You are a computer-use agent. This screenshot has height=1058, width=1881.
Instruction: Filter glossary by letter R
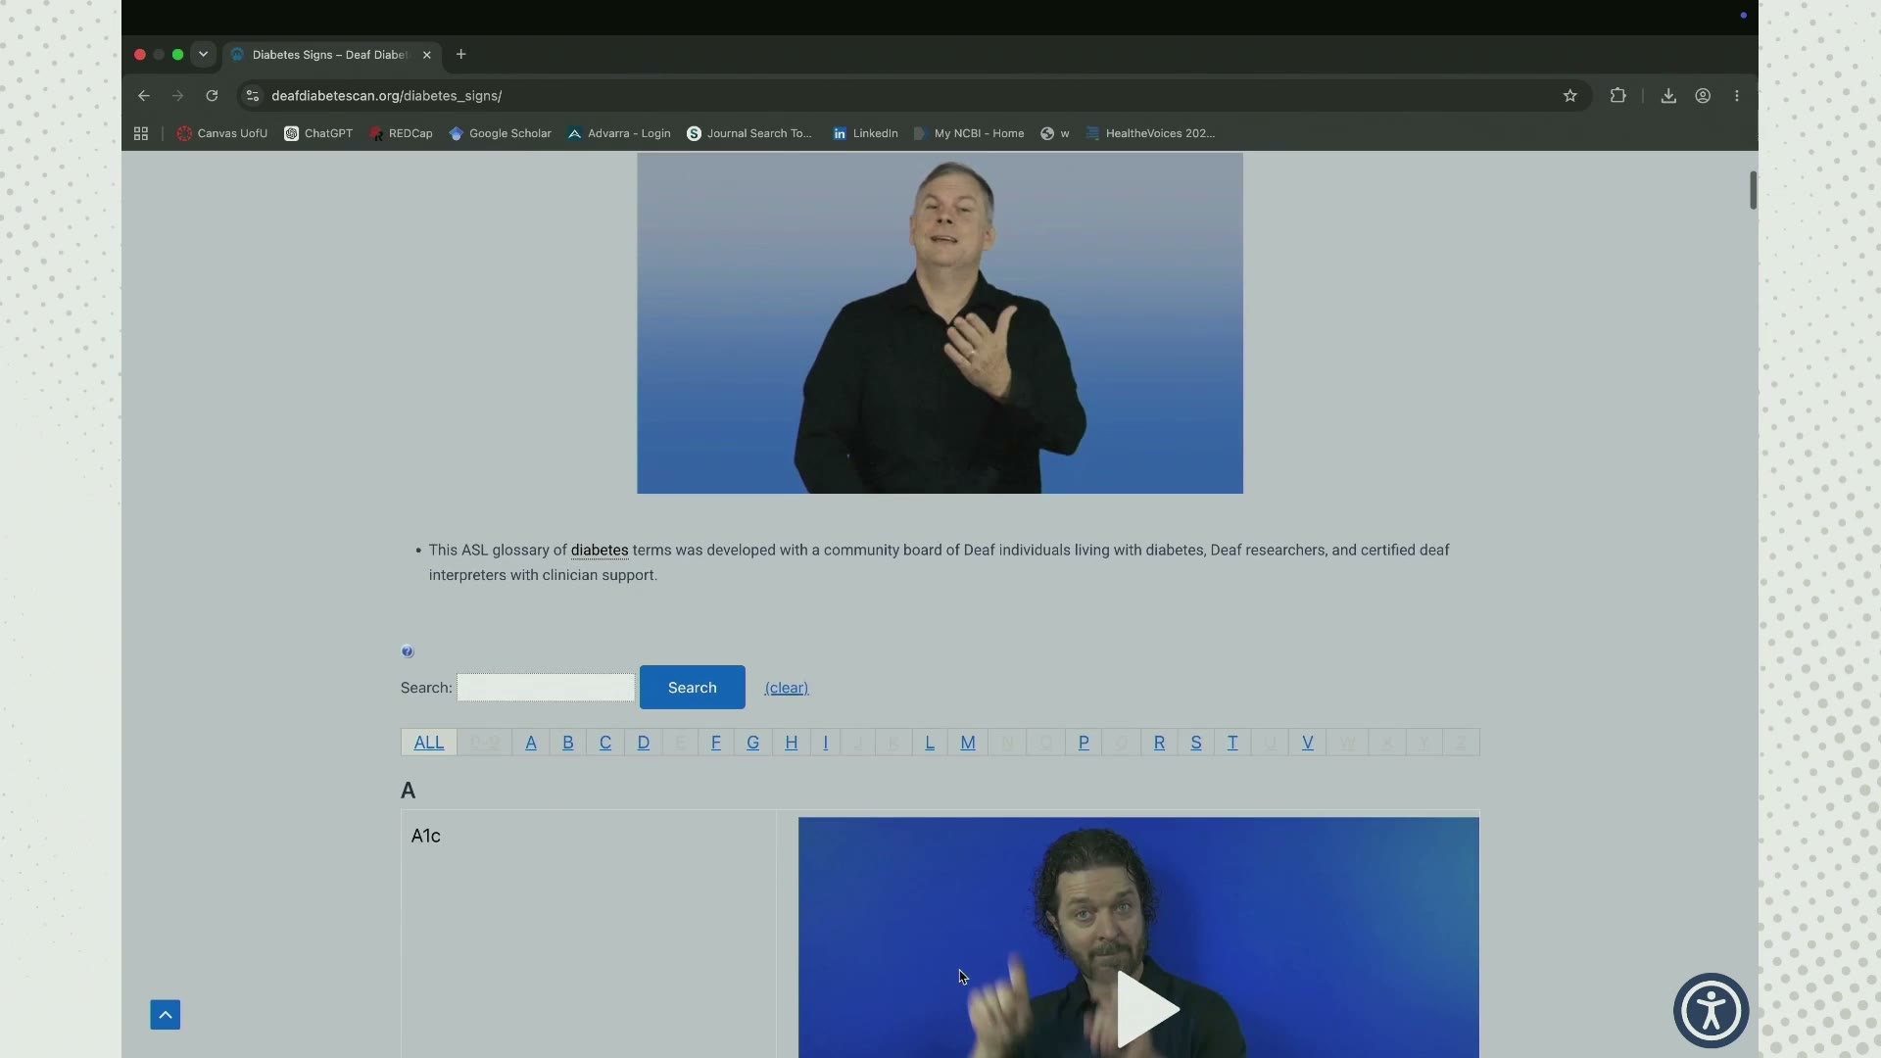(1159, 743)
